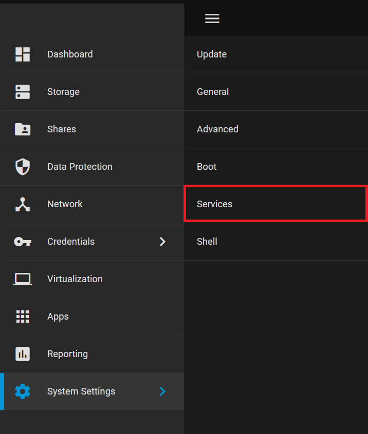Go to the Boot submenu item

tap(276, 167)
